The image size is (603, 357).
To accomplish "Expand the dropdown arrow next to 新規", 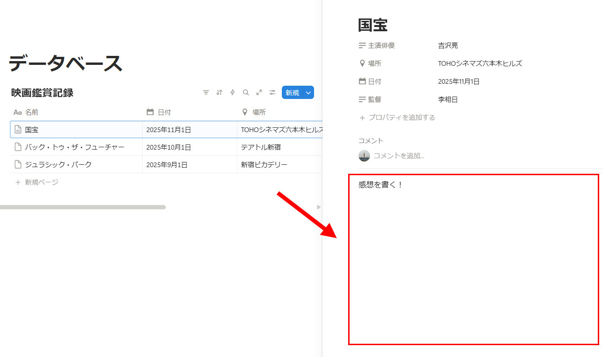I will 308,93.
